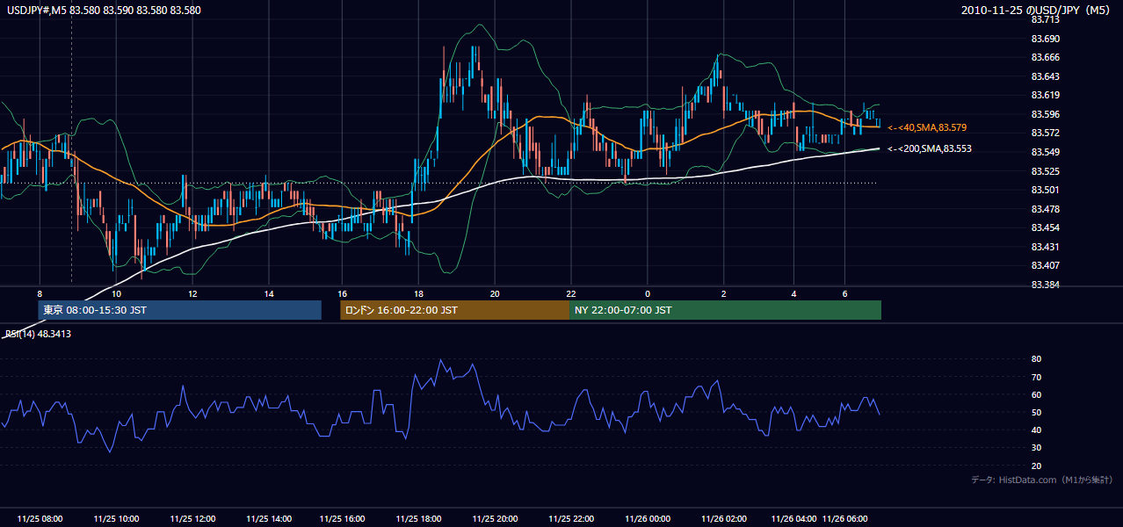Click the 11/25 14:00 time axis label
1123x527 pixels.
[x=269, y=518]
